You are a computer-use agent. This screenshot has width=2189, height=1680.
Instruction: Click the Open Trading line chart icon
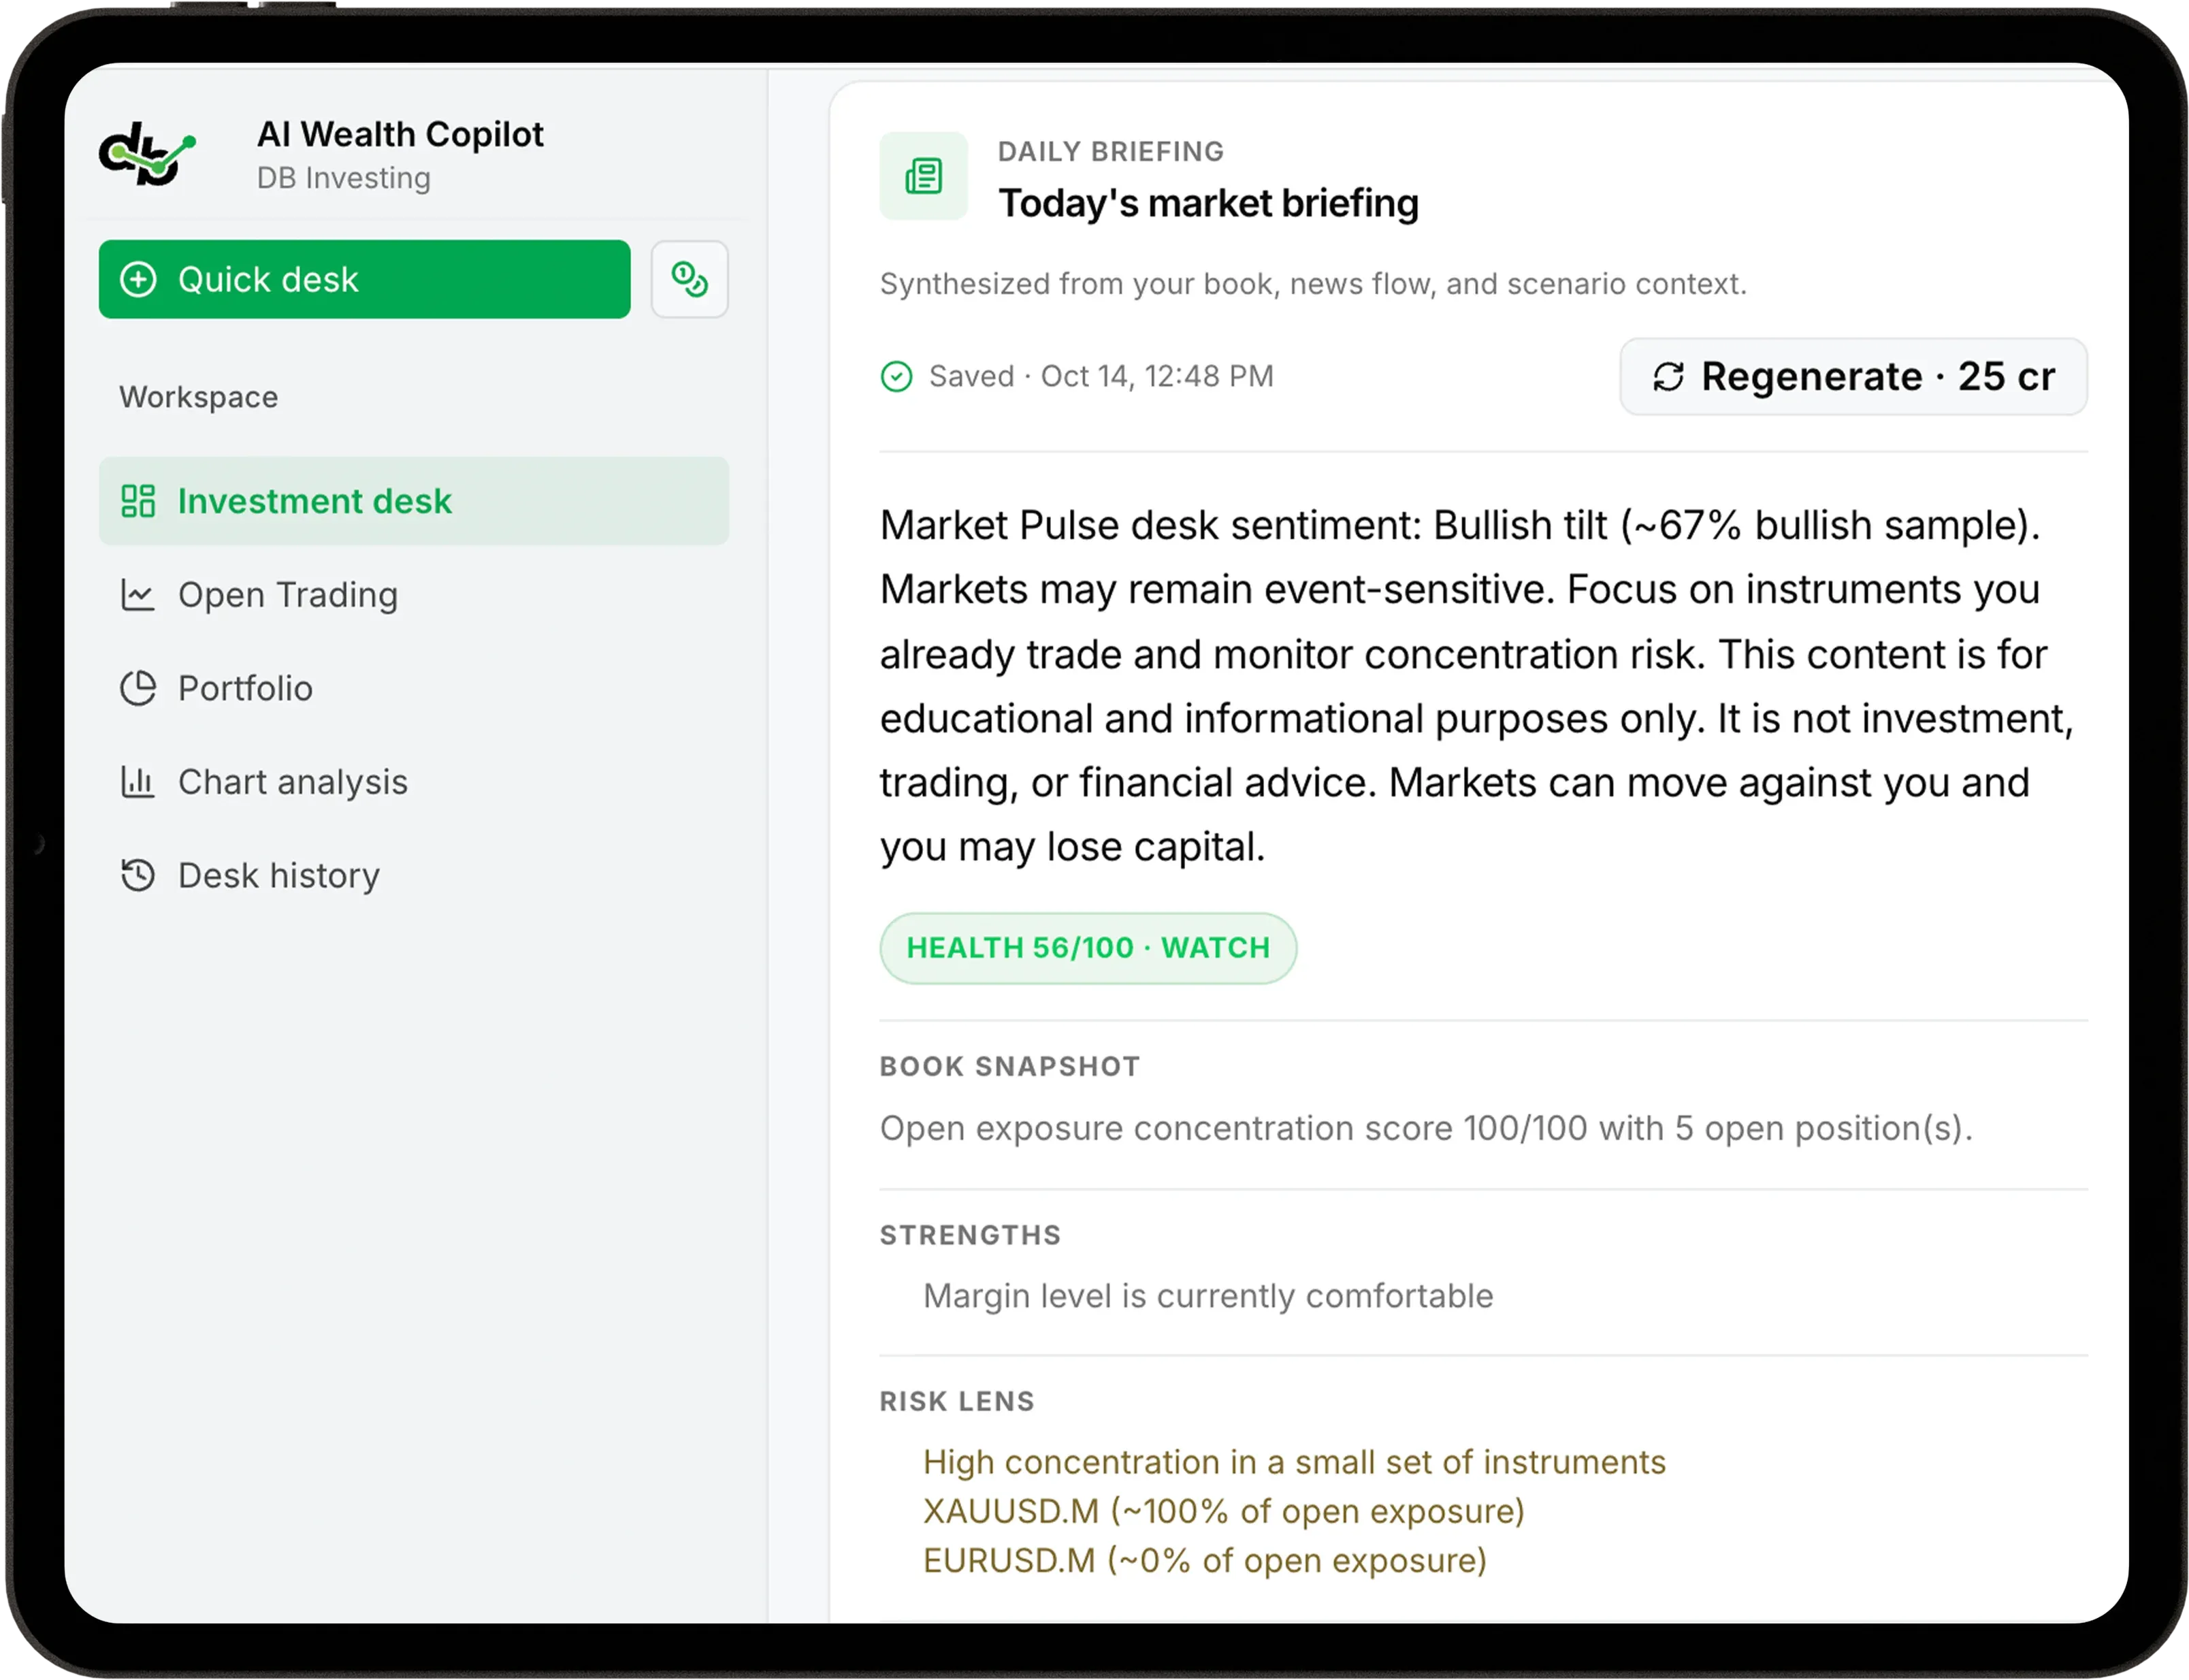138,595
